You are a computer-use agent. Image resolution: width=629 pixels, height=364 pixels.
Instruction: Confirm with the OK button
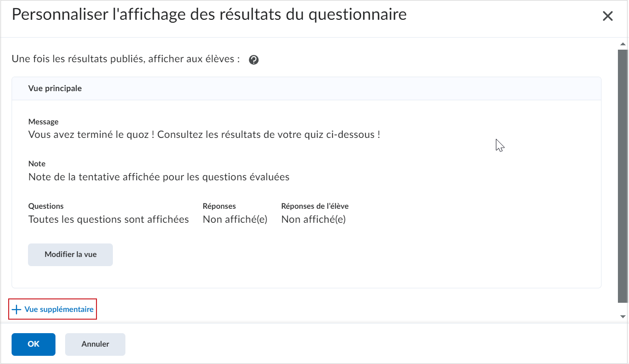point(33,344)
